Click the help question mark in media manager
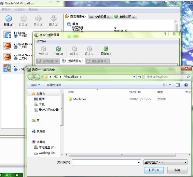The width and height of the screenshot is (193, 177). pyautogui.click(x=165, y=34)
